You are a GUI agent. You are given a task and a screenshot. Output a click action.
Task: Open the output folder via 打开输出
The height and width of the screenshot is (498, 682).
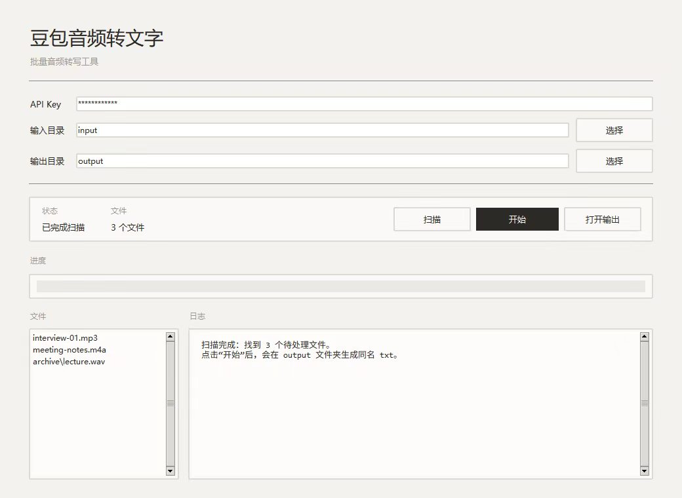click(603, 219)
